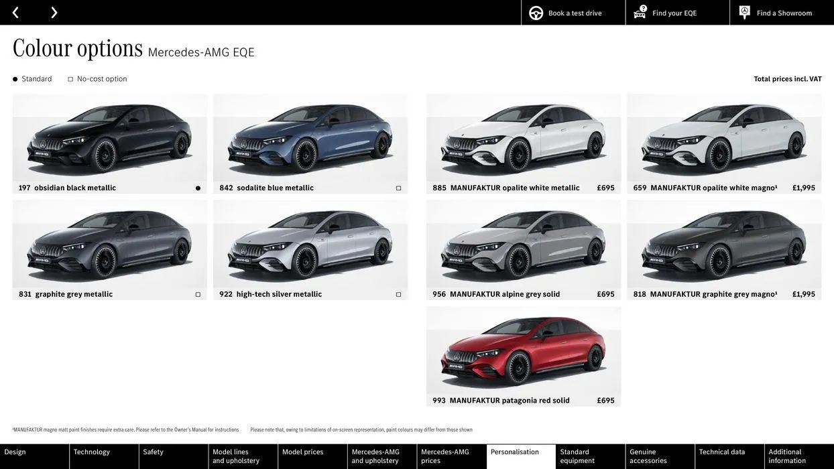Click the on-screen representation disclaimer note

tap(361, 430)
